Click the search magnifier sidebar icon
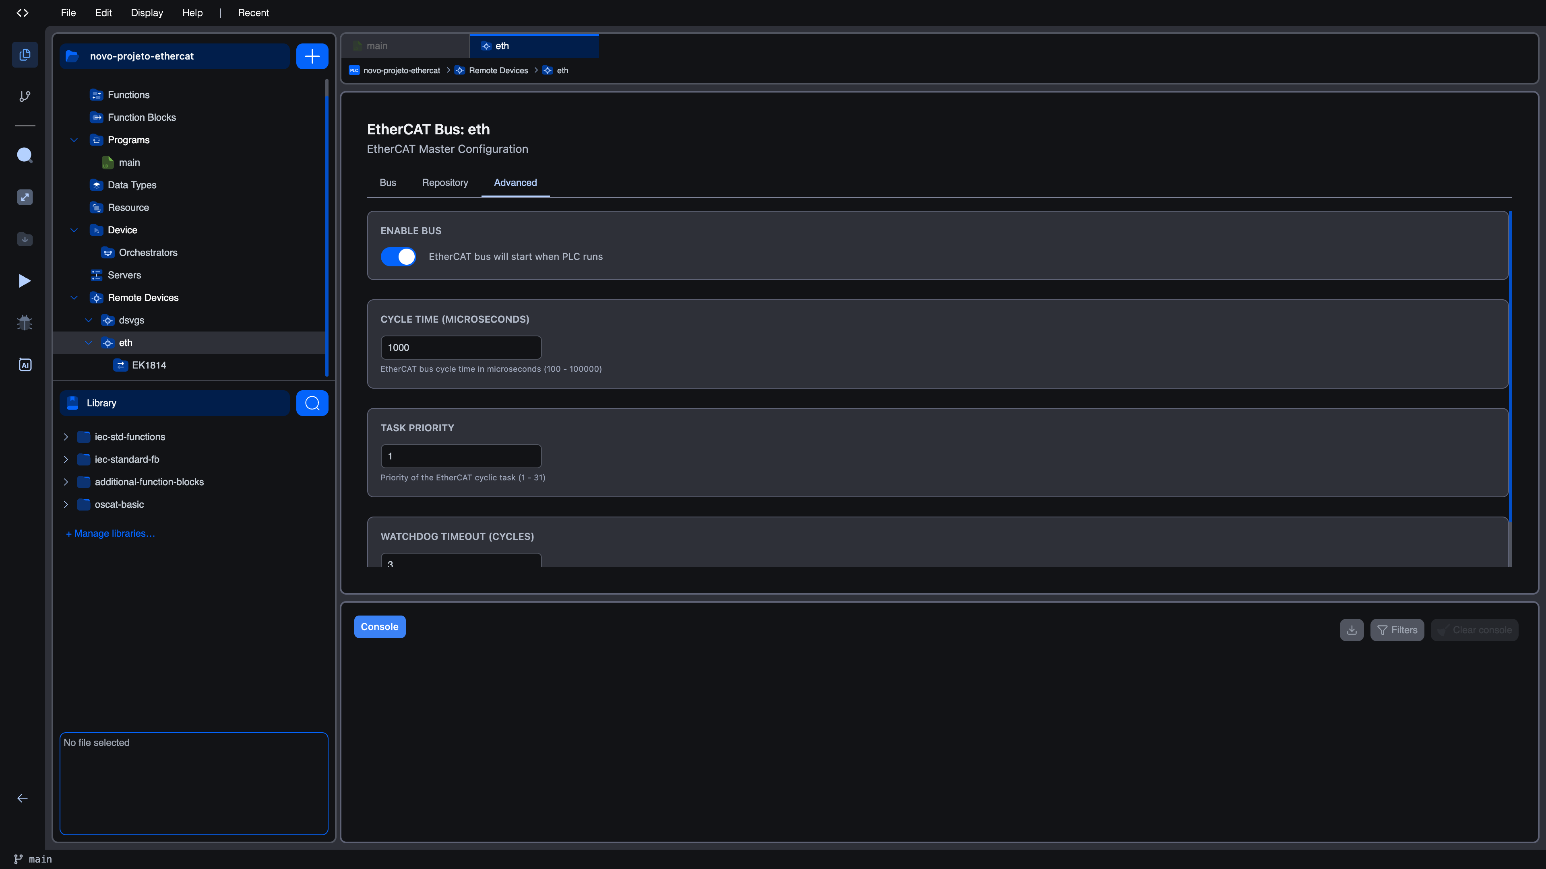 (x=25, y=155)
